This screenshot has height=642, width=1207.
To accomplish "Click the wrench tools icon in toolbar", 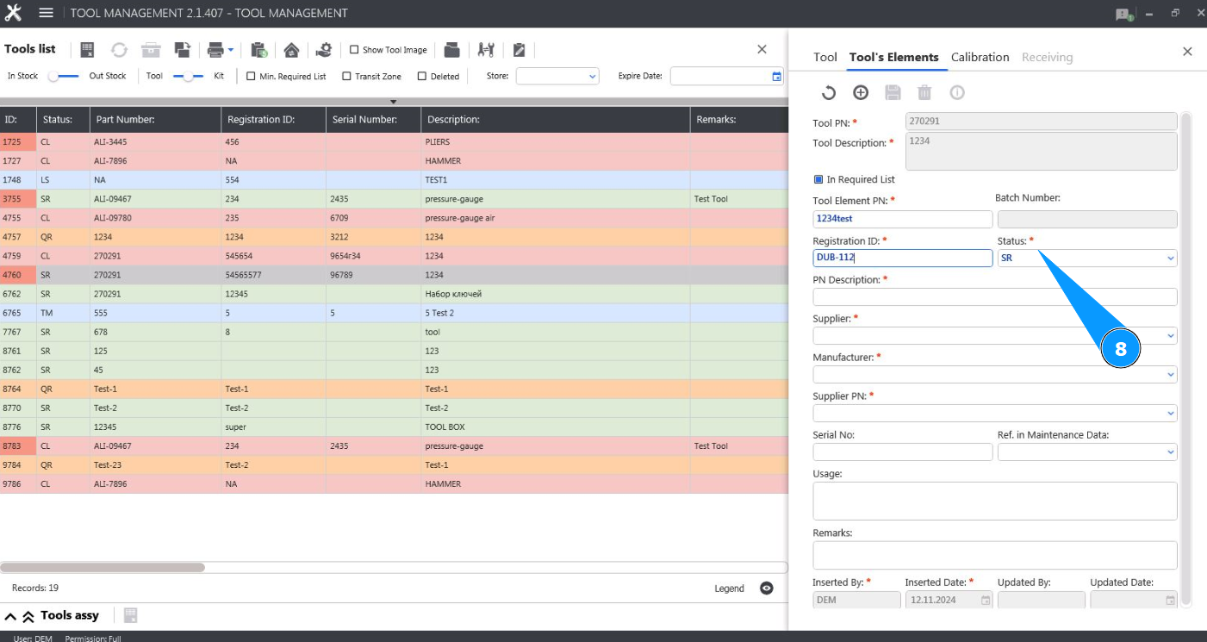I will click(x=486, y=50).
